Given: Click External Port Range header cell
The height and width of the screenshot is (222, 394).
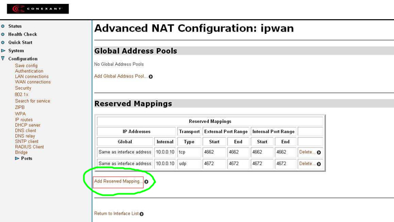Looking at the screenshot, I should (x=226, y=131).
